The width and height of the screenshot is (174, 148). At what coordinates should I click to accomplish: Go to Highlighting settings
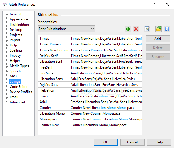pyautogui.click(x=19, y=24)
